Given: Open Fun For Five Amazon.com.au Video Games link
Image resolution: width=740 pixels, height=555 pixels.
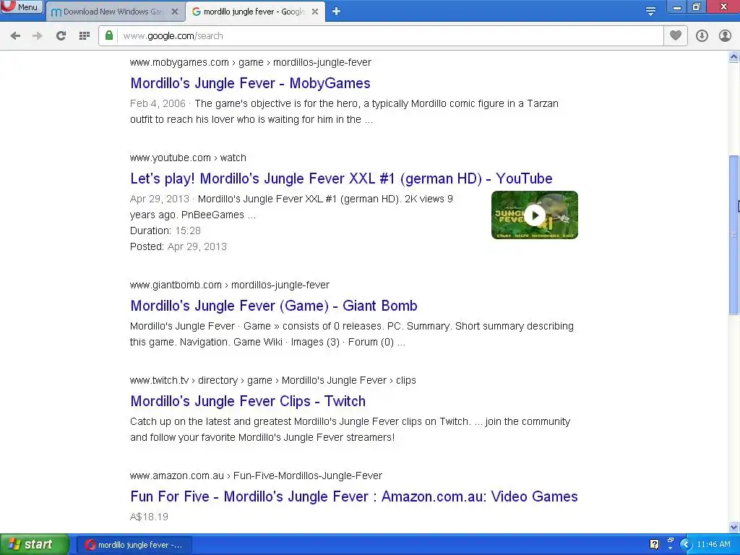Looking at the screenshot, I should [354, 496].
